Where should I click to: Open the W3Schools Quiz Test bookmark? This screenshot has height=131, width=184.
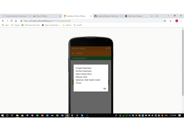coord(30,25)
